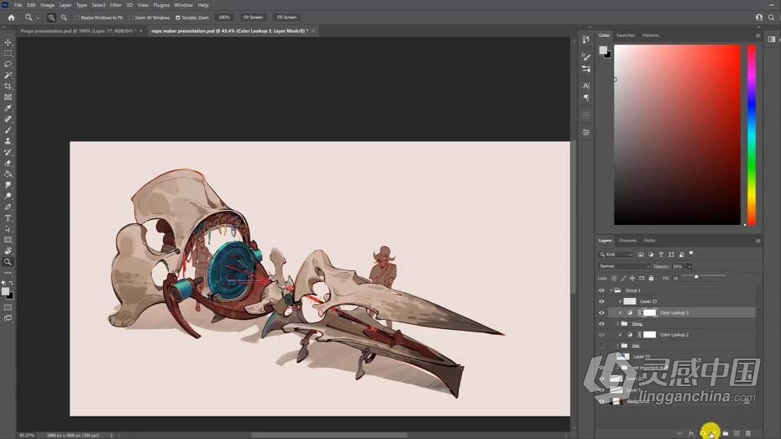Screen dimensions: 781x439
Task: Uncheck the Scrubby Zoom checkbox
Action: (178, 17)
